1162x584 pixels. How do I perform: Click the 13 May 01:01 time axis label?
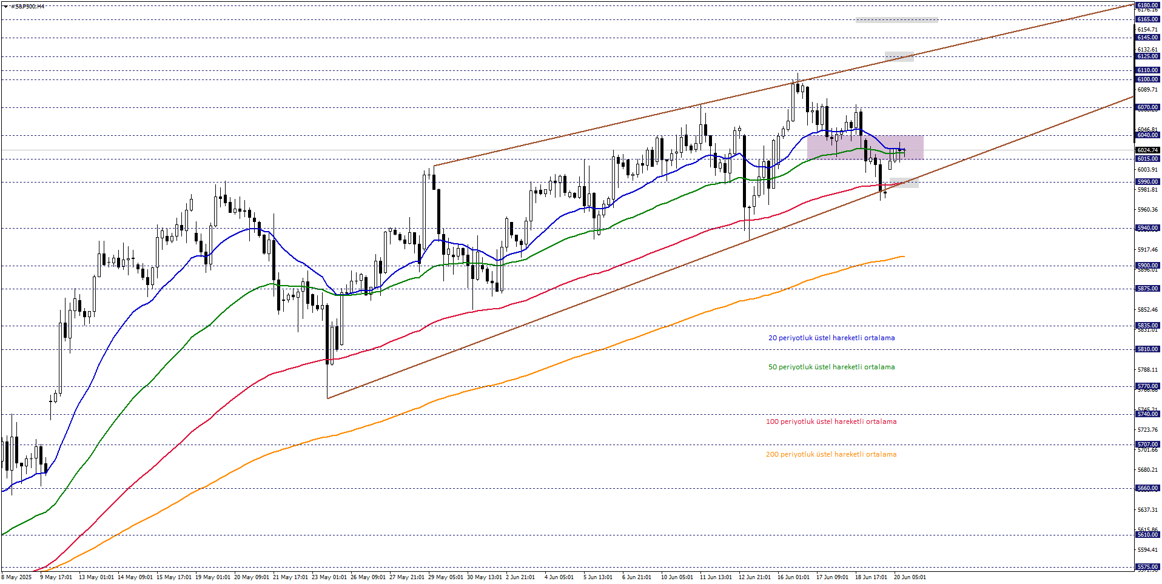[96, 577]
